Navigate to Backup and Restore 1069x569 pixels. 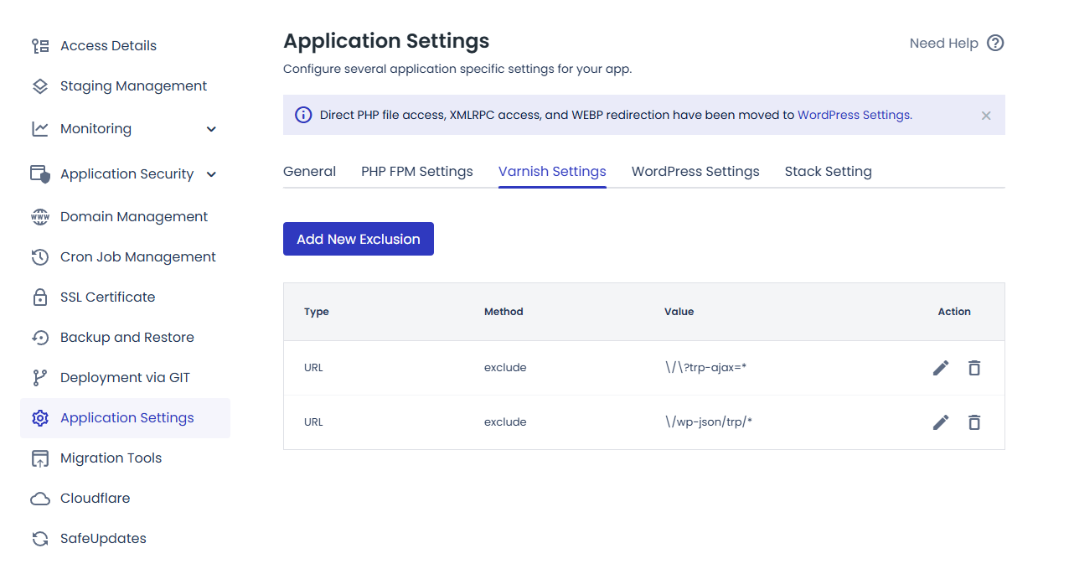click(x=127, y=338)
